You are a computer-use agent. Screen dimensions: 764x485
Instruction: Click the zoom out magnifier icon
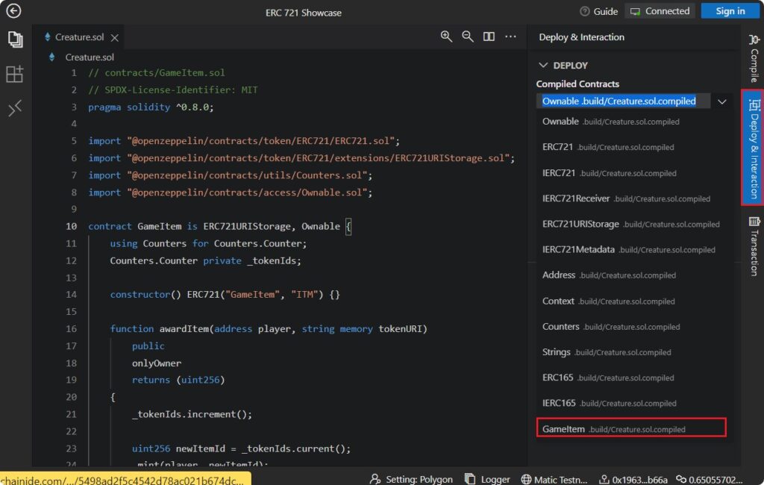pos(467,37)
